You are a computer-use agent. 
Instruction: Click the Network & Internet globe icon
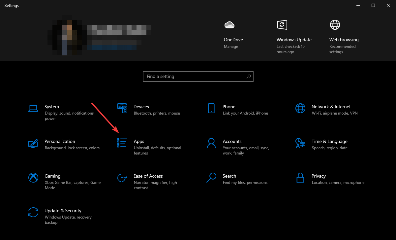pos(300,108)
